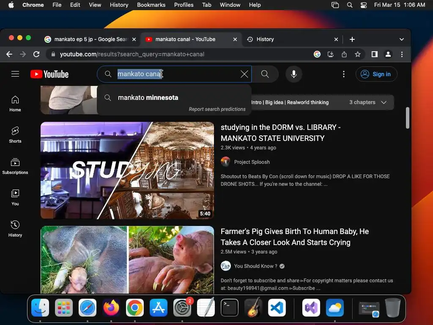The image size is (433, 325).
Task: Open Subscriptions in YouTube sidebar
Action: 15,166
